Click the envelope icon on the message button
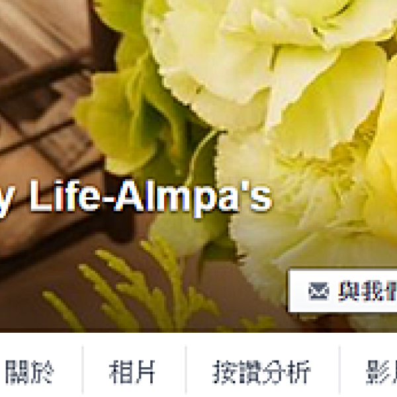This screenshot has height=397, width=397. pyautogui.click(x=318, y=291)
